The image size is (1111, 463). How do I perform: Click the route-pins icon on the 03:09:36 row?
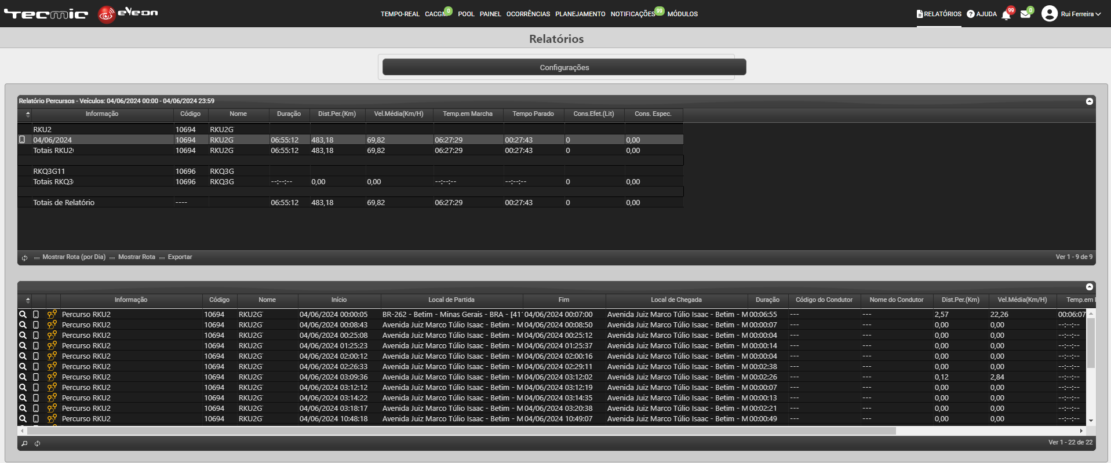52,377
